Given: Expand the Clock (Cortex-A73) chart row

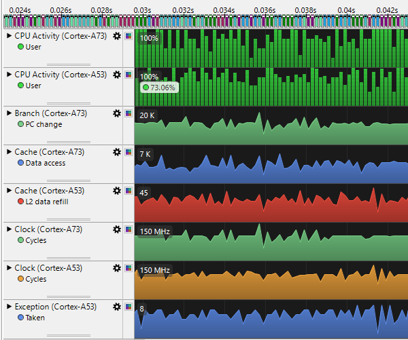Looking at the screenshot, I should click(x=9, y=229).
